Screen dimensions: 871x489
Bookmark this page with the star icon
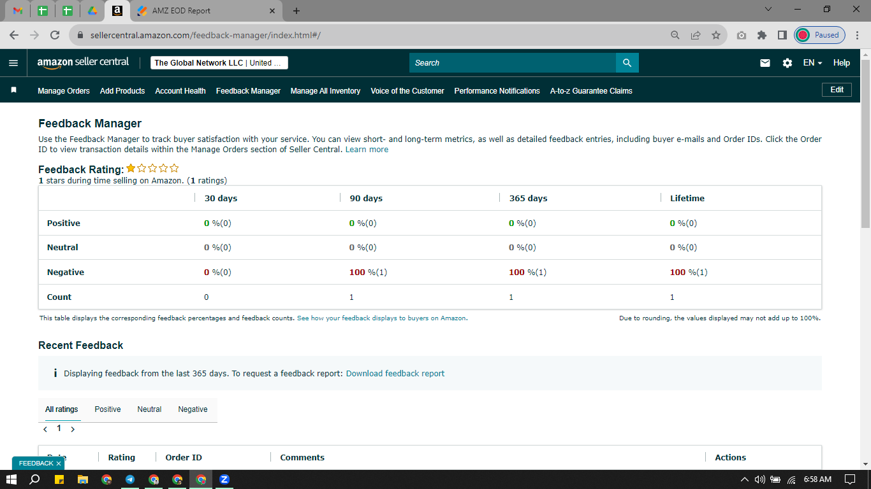pyautogui.click(x=716, y=35)
